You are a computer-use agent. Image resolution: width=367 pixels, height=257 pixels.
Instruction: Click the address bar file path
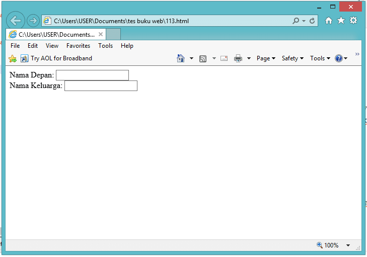point(121,21)
